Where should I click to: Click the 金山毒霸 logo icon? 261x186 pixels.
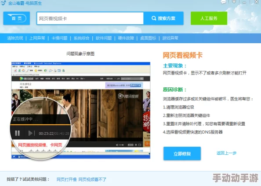[x=4, y=3]
